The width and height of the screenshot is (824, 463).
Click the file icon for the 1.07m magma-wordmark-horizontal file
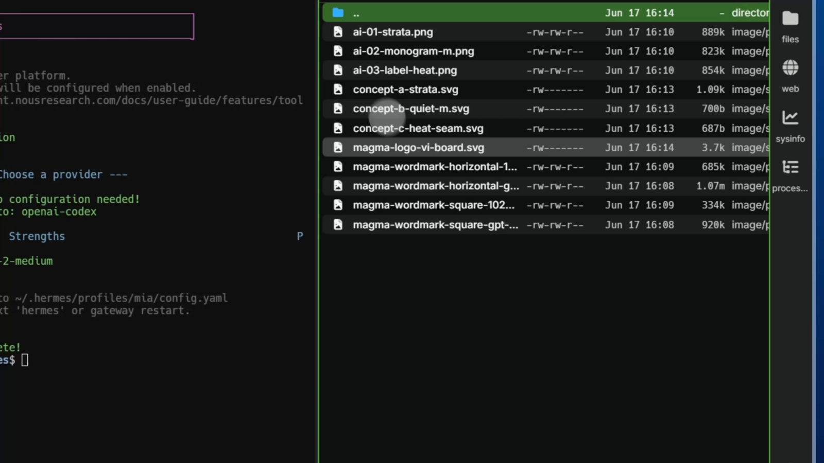pos(338,186)
